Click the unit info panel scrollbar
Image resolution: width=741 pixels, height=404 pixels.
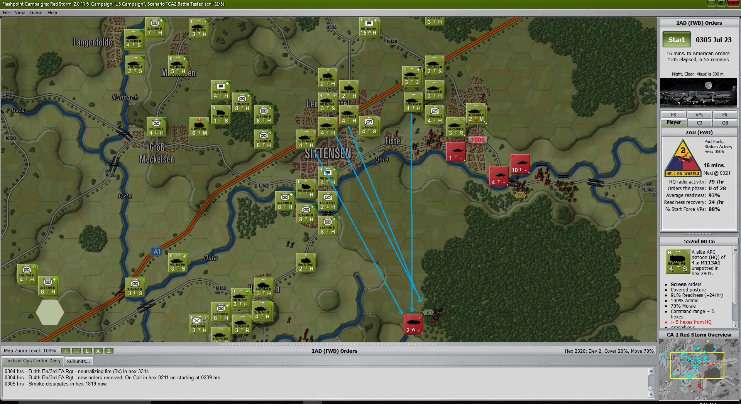pos(735,287)
